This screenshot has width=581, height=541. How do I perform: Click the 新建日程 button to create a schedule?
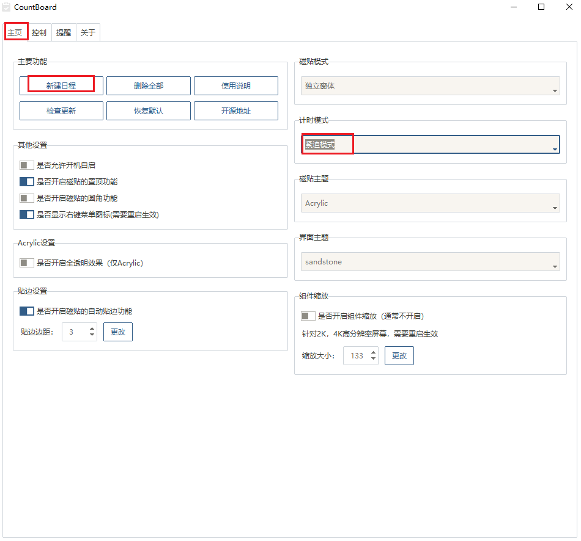pyautogui.click(x=61, y=84)
